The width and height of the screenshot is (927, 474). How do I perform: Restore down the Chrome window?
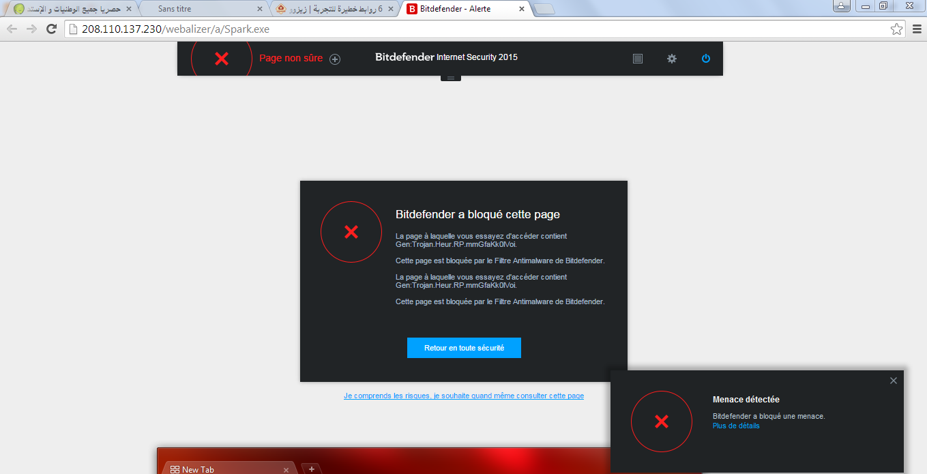[x=883, y=5]
